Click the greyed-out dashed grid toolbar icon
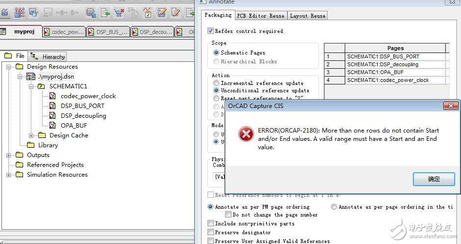The image size is (461, 244). (x=48, y=13)
